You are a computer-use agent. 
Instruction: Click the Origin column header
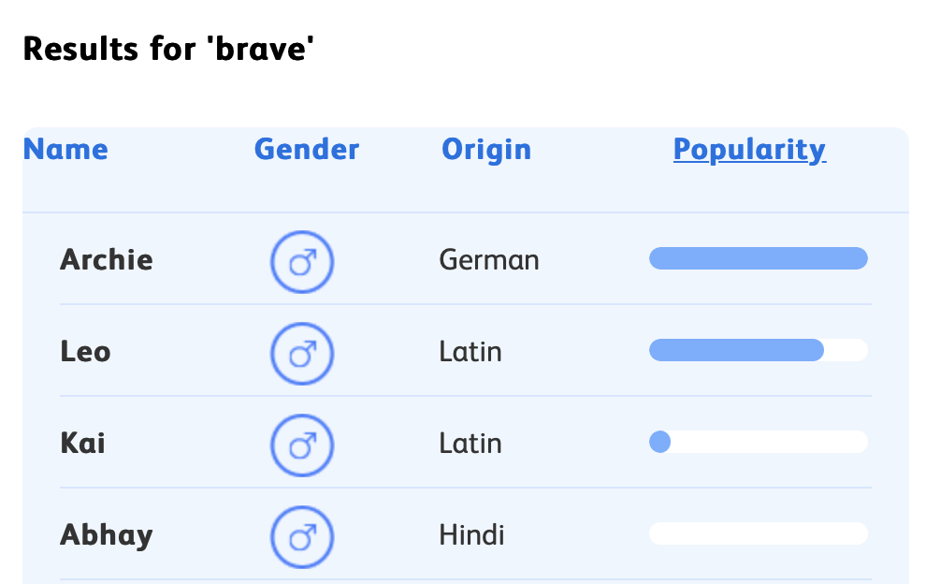[486, 150]
